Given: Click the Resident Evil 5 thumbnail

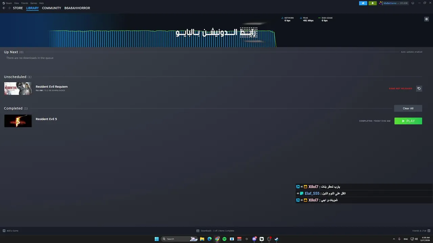Looking at the screenshot, I should tap(18, 121).
